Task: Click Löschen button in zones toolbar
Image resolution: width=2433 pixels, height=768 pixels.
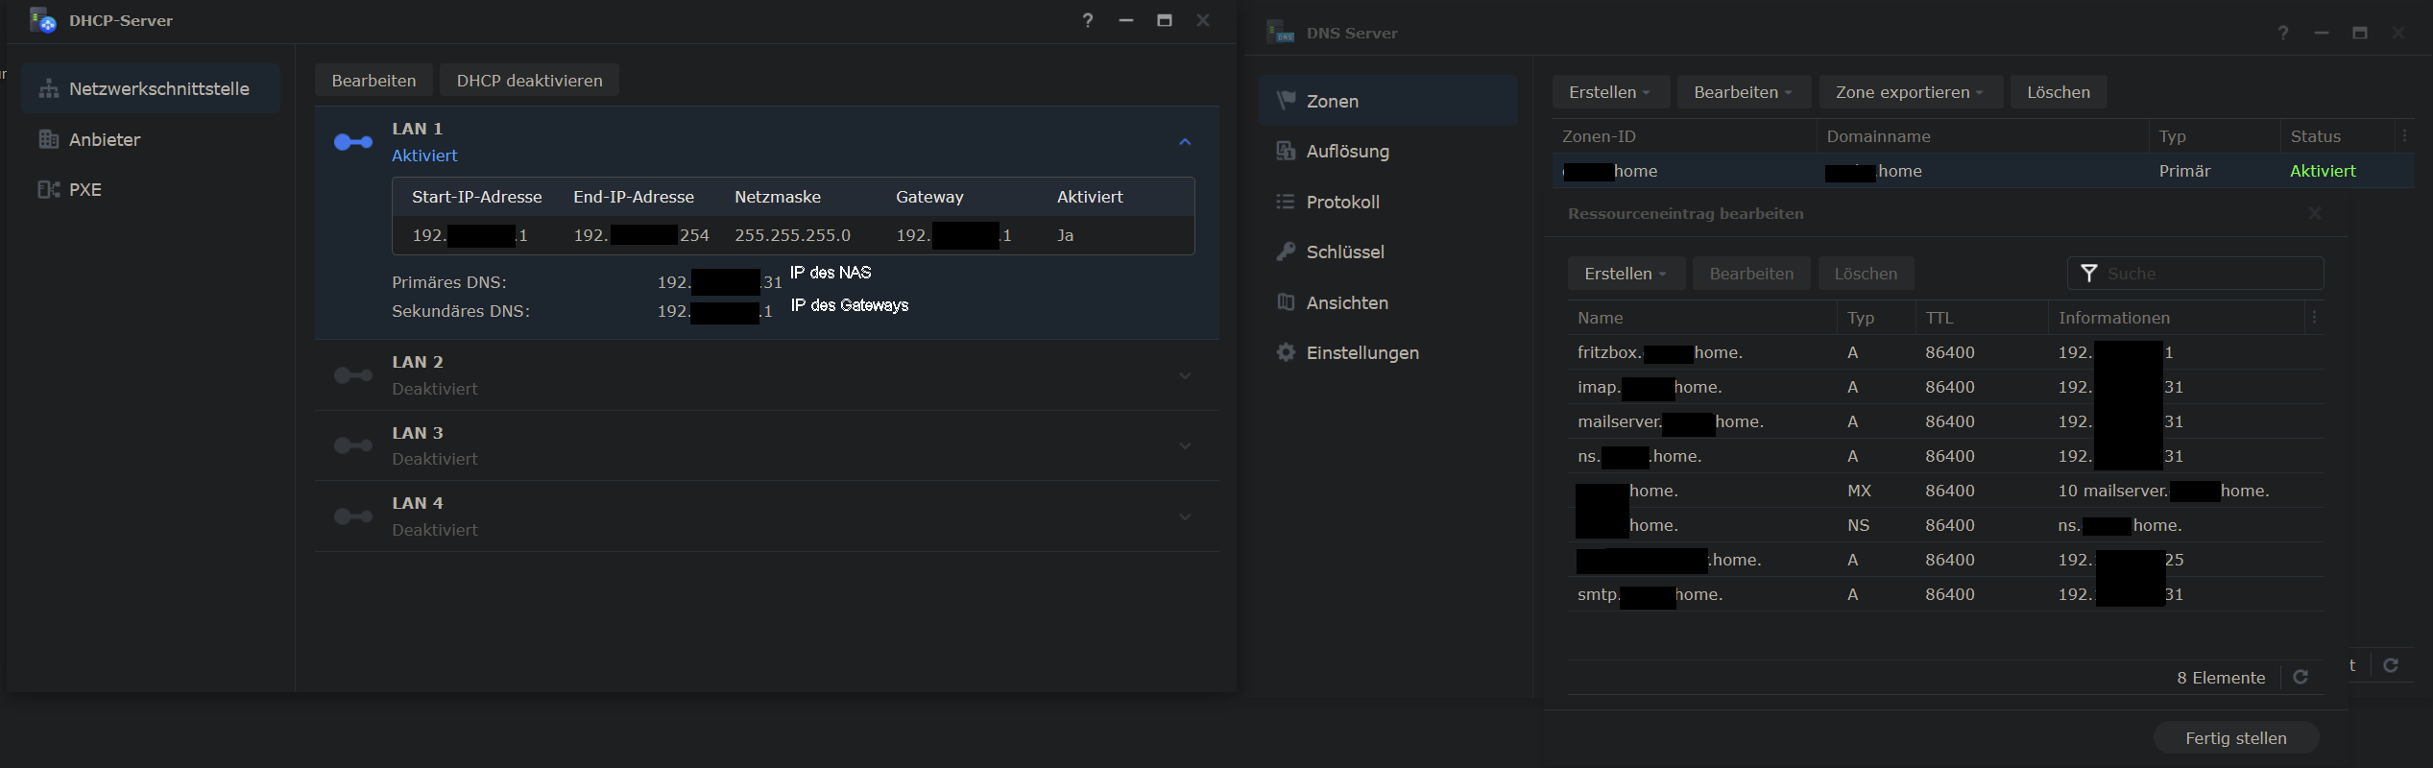Action: coord(2059,92)
